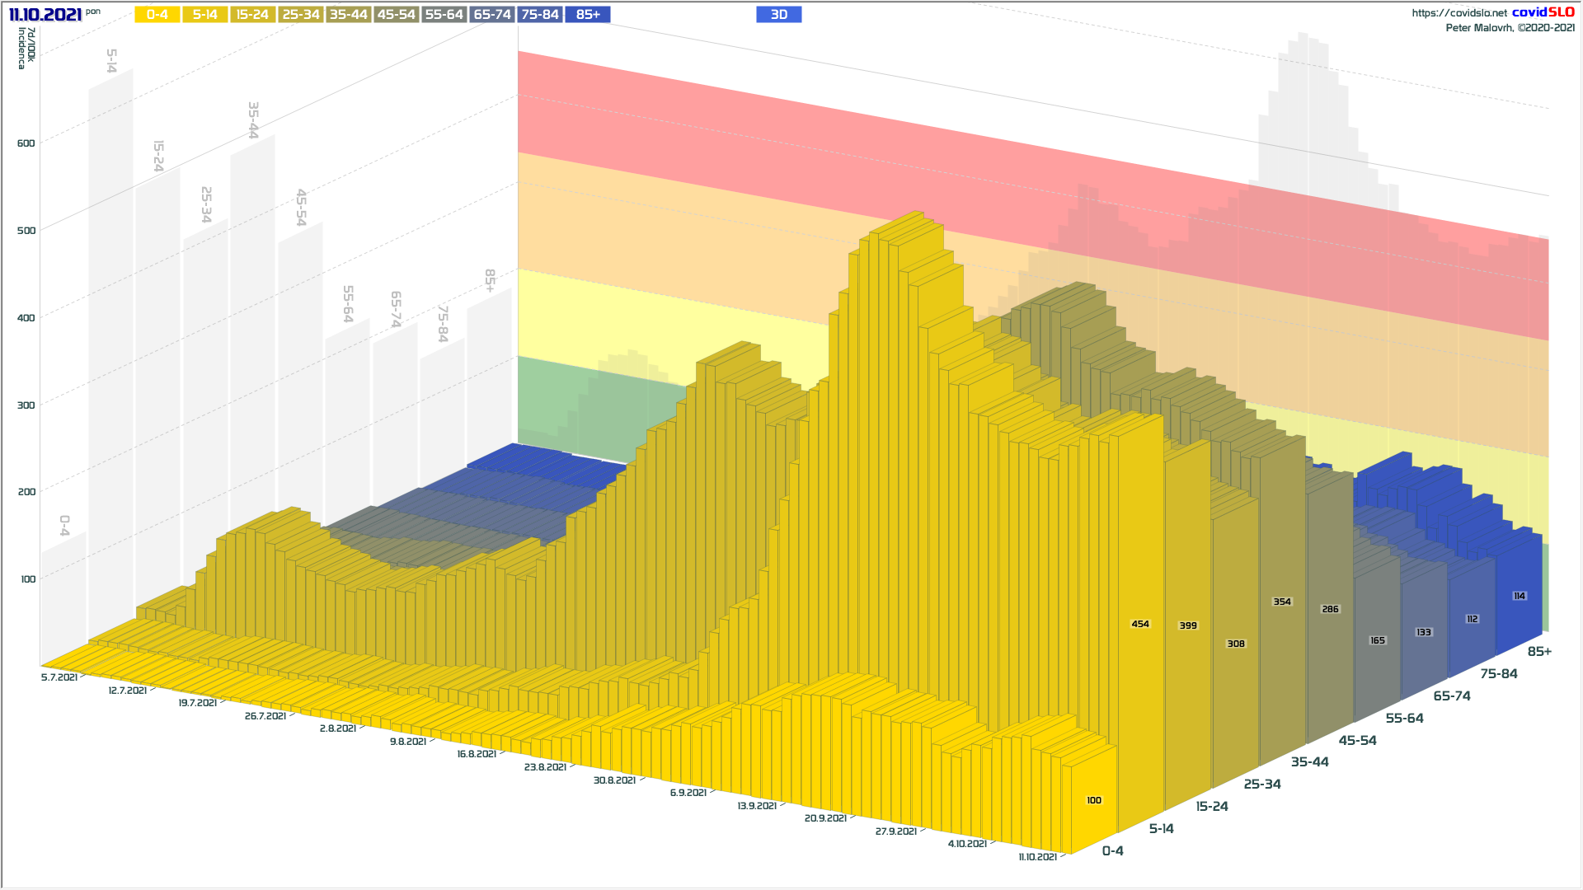Hide the 45-54 age series
Viewport: 1583px width, 890px height.
pos(396,15)
